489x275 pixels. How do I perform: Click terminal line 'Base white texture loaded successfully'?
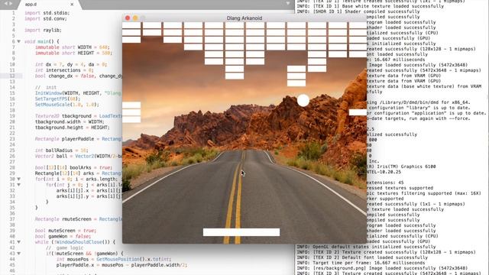(370, 6)
